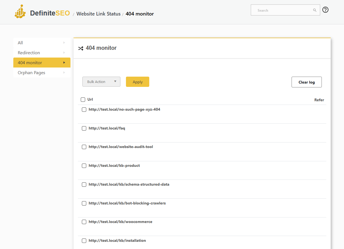This screenshot has width=344, height=249.
Task: Click the 404 monitor panel heading
Action: (101, 48)
